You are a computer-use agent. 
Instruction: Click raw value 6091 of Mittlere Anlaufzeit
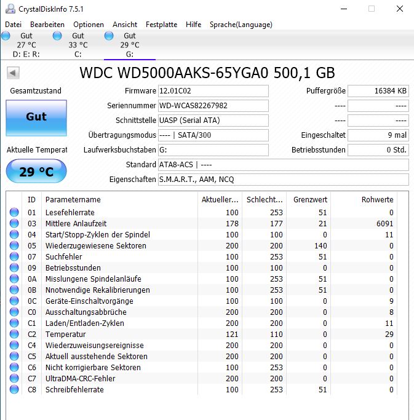point(385,223)
